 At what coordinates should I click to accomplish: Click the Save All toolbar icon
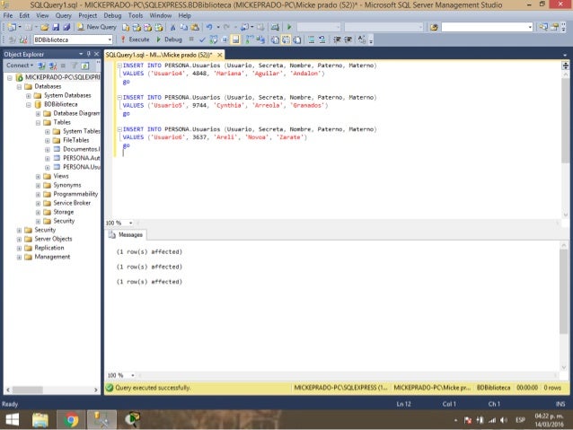[66, 27]
